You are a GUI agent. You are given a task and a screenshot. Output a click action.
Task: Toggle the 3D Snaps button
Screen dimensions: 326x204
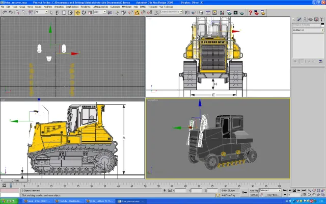tap(130, 13)
